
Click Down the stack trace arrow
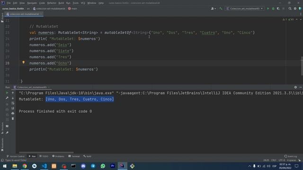click(x=13, y=98)
